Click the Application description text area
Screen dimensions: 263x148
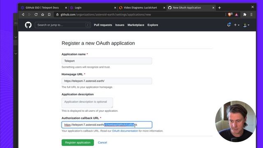87,103
